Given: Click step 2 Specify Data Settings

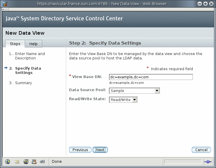Looking at the screenshot, I should [x=28, y=70].
